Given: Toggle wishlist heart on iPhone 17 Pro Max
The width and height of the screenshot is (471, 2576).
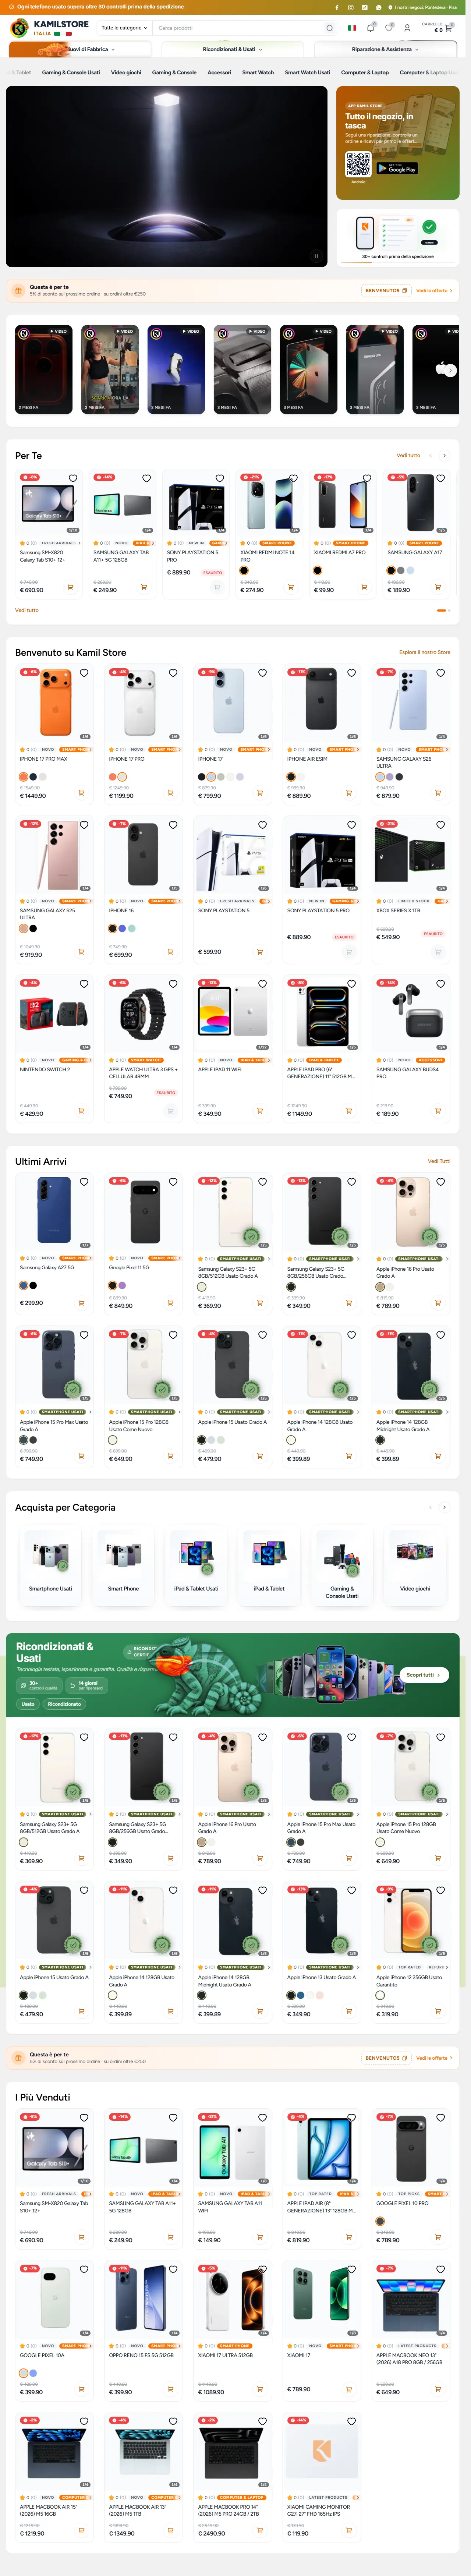Looking at the screenshot, I should point(84,673).
